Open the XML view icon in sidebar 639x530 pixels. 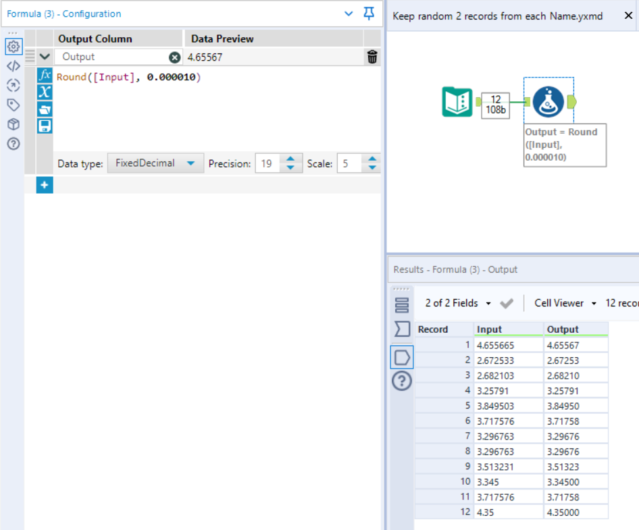(13, 66)
